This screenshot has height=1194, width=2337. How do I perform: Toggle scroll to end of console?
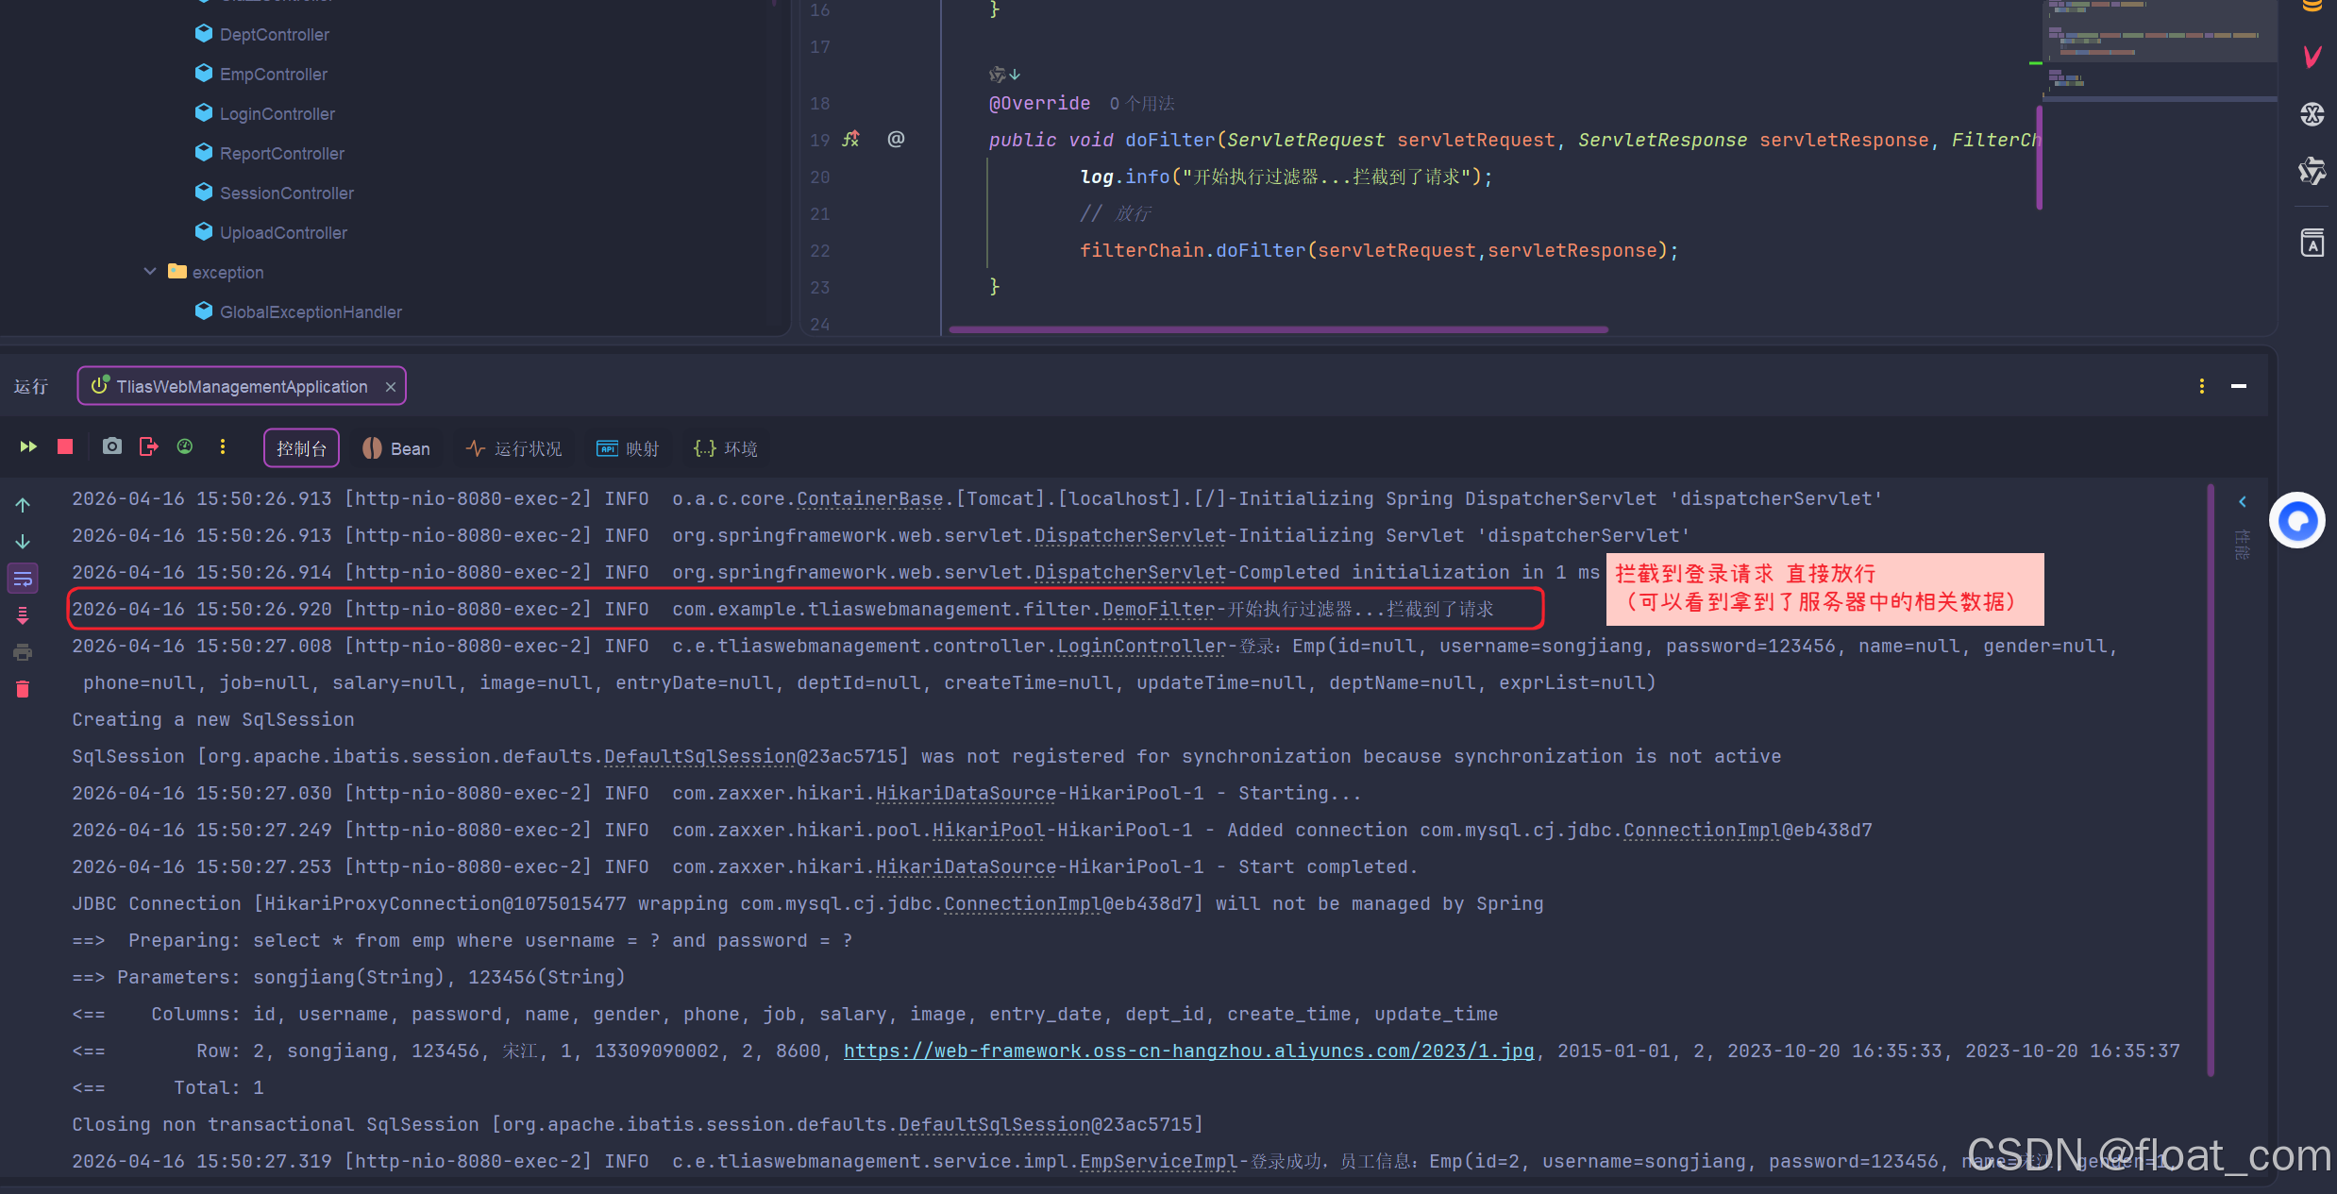coord(23,615)
